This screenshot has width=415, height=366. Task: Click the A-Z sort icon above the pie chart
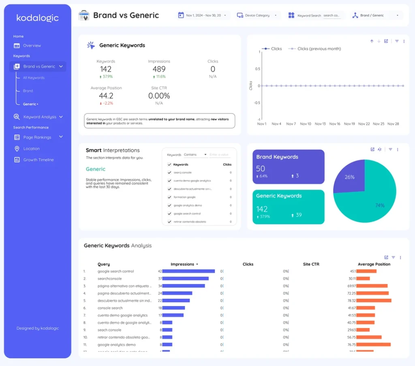379,149
